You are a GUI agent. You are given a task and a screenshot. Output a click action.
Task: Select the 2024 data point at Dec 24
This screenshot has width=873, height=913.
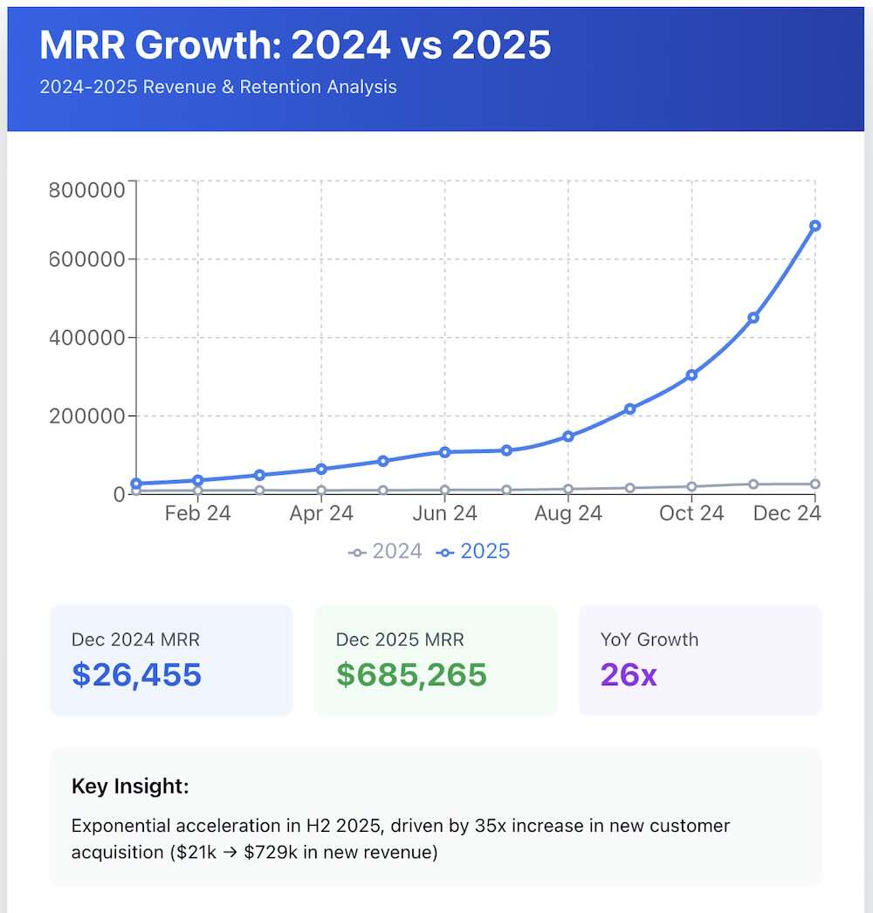click(x=815, y=484)
